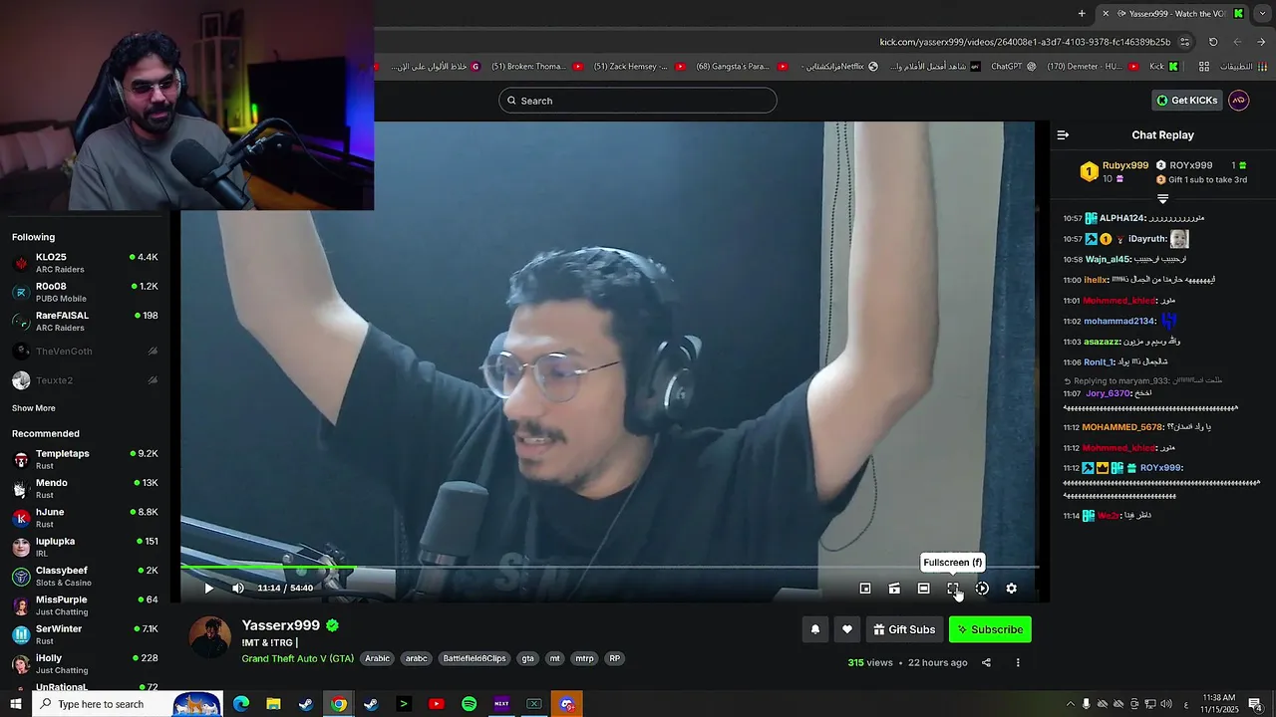The image size is (1276, 717).
Task: Open the Yasserx999 channel avatar
Action: pos(210,637)
